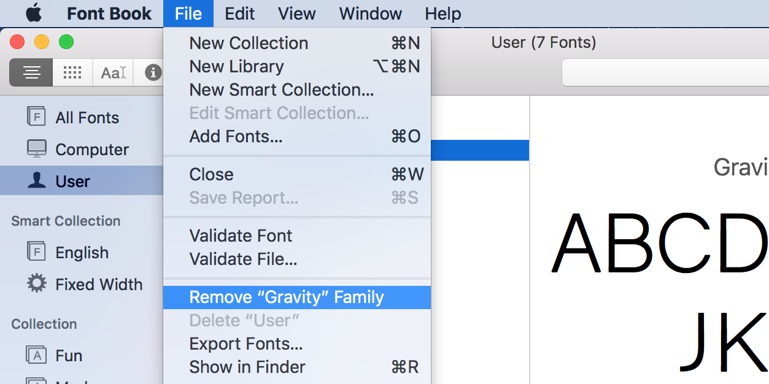
Task: Open the font sample preview (Aa) view
Action: coord(112,72)
